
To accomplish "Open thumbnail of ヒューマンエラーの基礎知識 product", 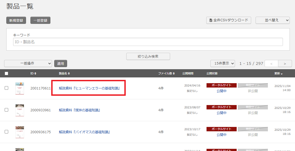I will pos(20,88).
